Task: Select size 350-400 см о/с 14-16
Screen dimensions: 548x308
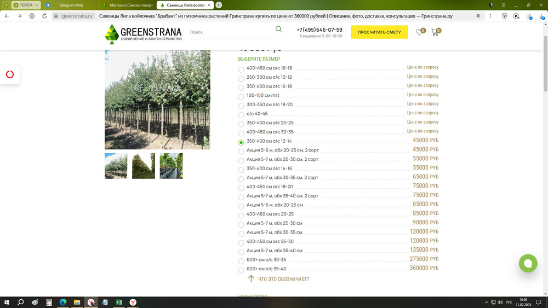Action: [x=241, y=170]
